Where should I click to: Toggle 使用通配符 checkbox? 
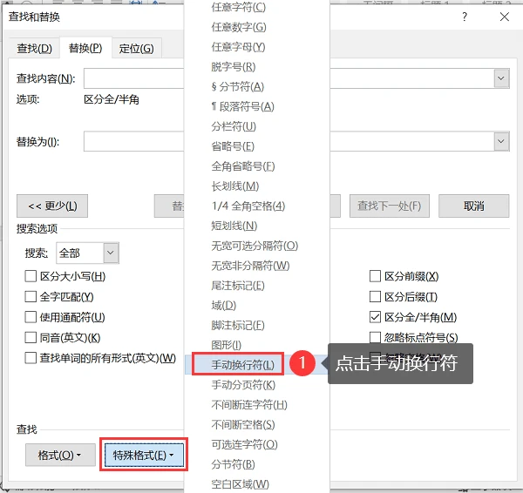[x=31, y=317]
